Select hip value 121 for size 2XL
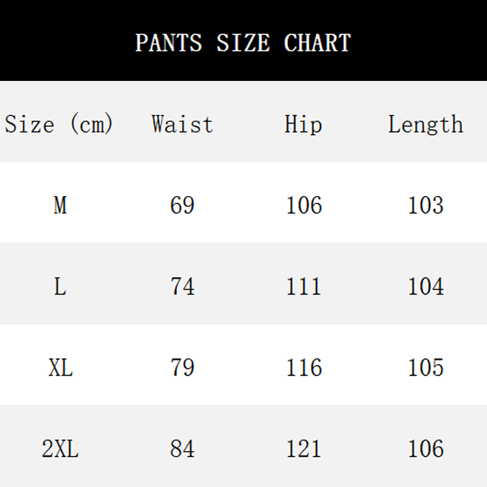Image resolution: width=487 pixels, height=487 pixels. (304, 449)
